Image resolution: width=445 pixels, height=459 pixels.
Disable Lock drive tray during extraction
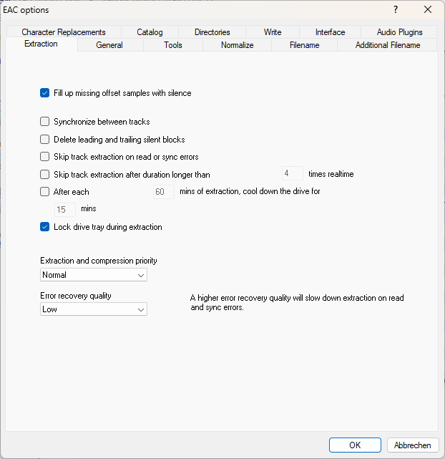45,227
